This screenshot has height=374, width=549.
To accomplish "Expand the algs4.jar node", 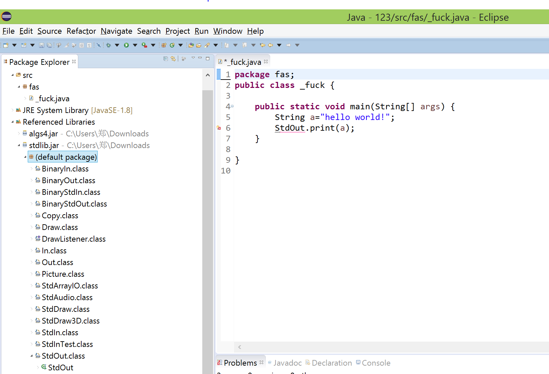I will pyautogui.click(x=19, y=133).
